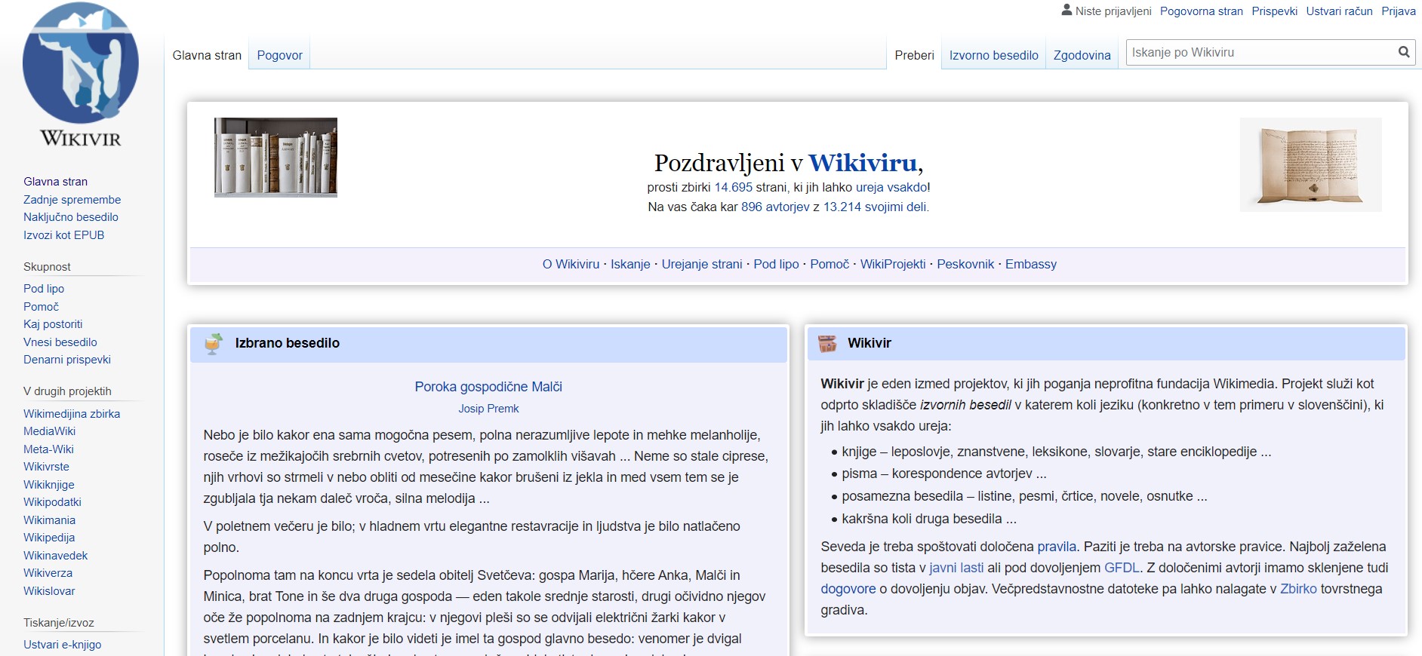Viewport: 1422px width, 656px height.
Task: Click the pravila link
Action: pyautogui.click(x=1057, y=547)
